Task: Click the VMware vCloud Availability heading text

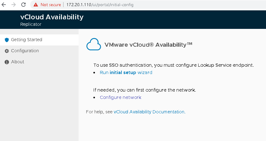Action: [149, 45]
